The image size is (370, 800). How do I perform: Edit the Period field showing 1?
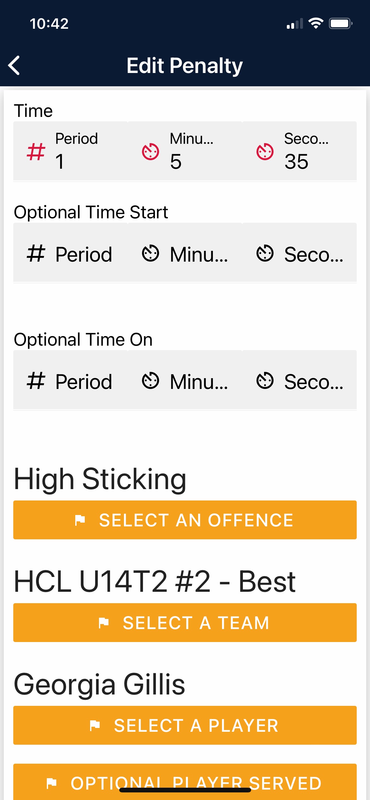[x=71, y=151]
